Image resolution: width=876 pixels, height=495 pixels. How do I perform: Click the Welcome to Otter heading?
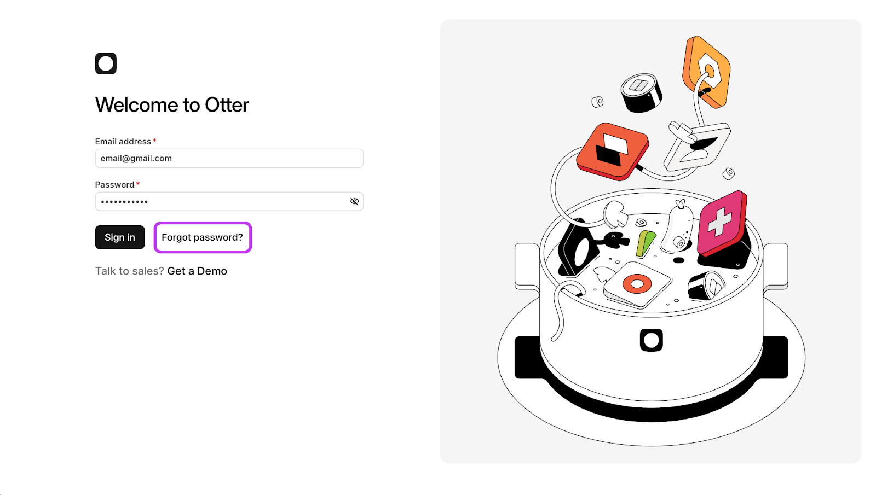(x=172, y=105)
